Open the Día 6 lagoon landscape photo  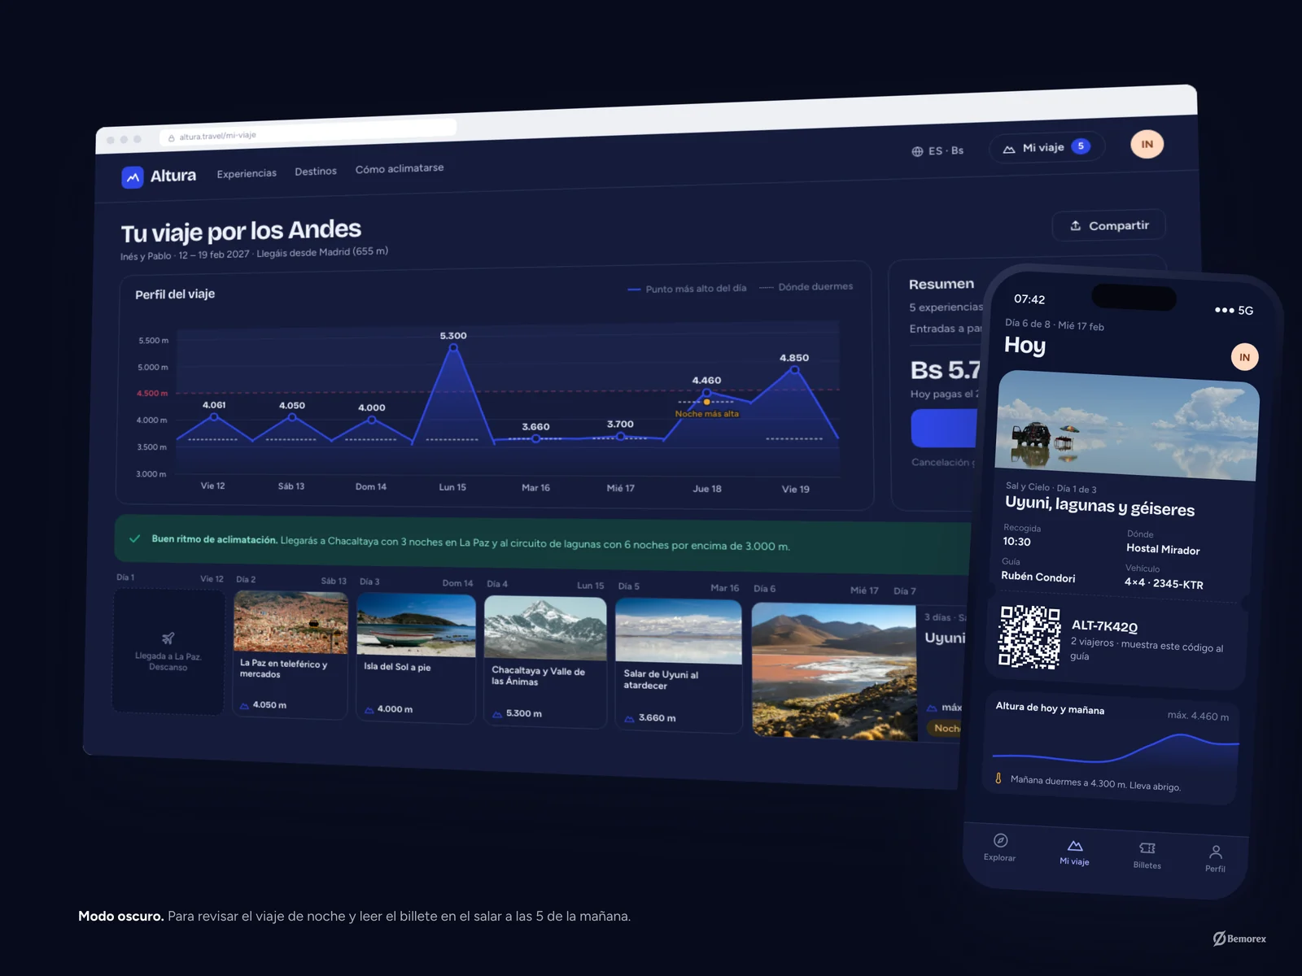pos(834,672)
